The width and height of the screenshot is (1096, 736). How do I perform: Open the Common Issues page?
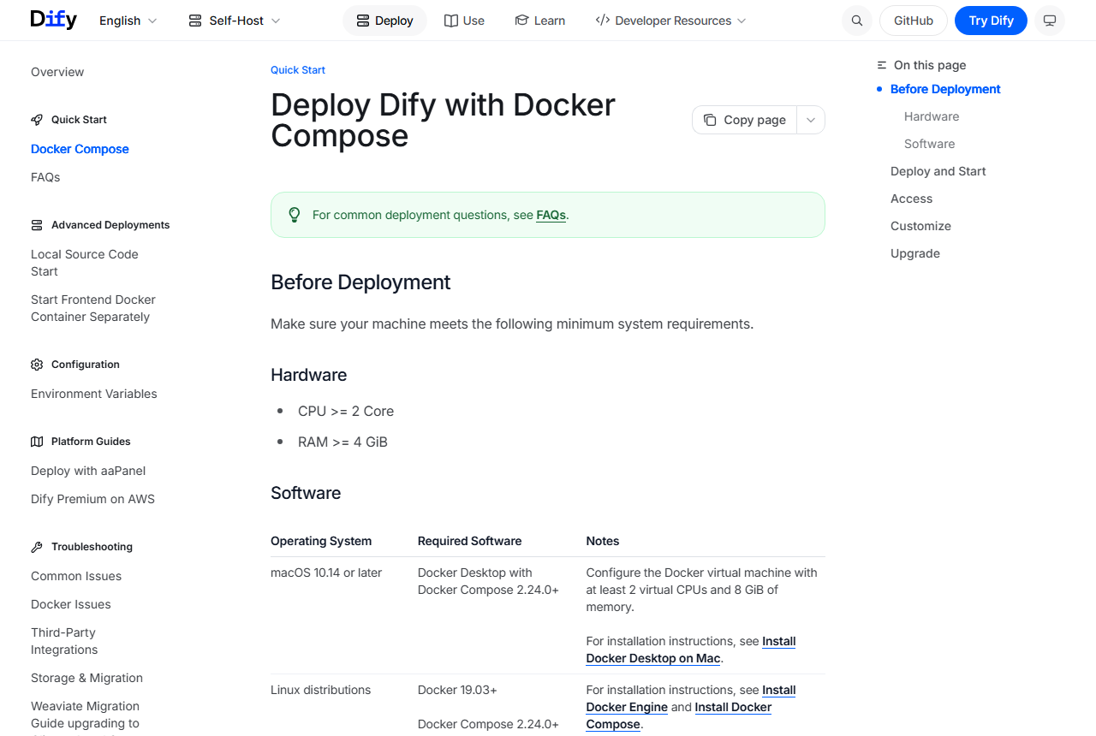point(76,576)
